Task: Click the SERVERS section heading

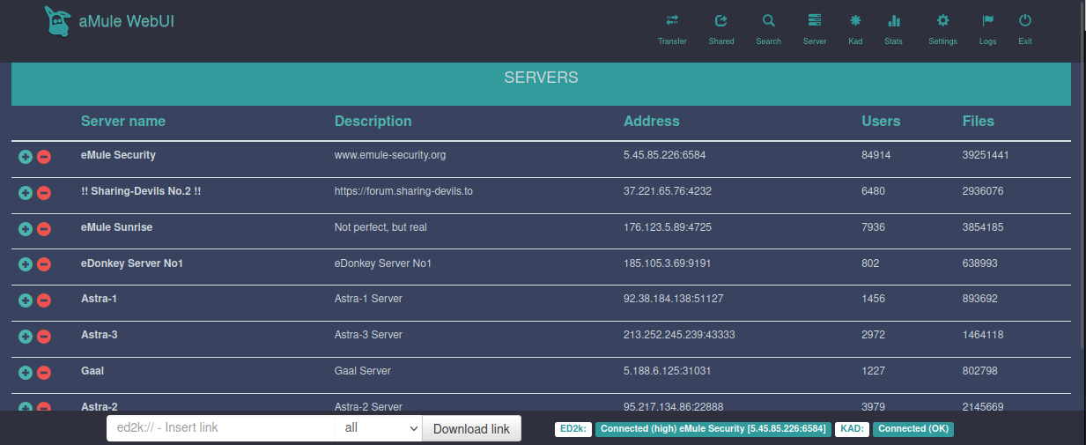Action: click(x=541, y=78)
